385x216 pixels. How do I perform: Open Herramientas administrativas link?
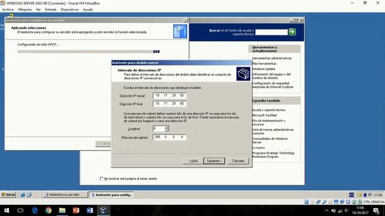[272, 58]
